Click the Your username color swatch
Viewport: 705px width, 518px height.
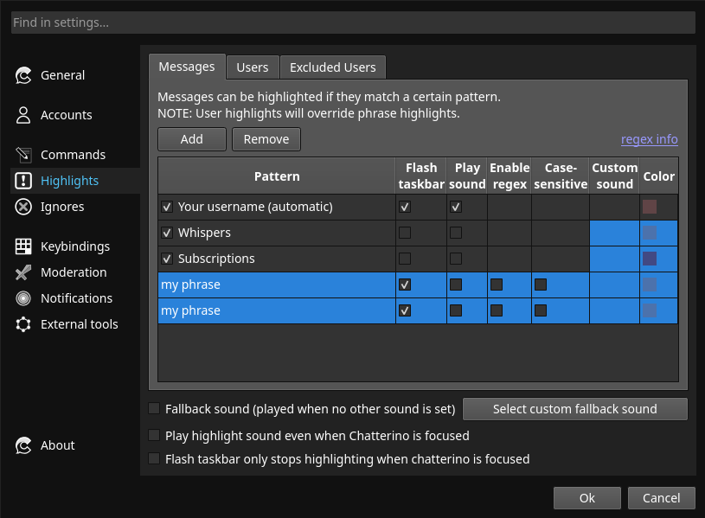pos(650,207)
